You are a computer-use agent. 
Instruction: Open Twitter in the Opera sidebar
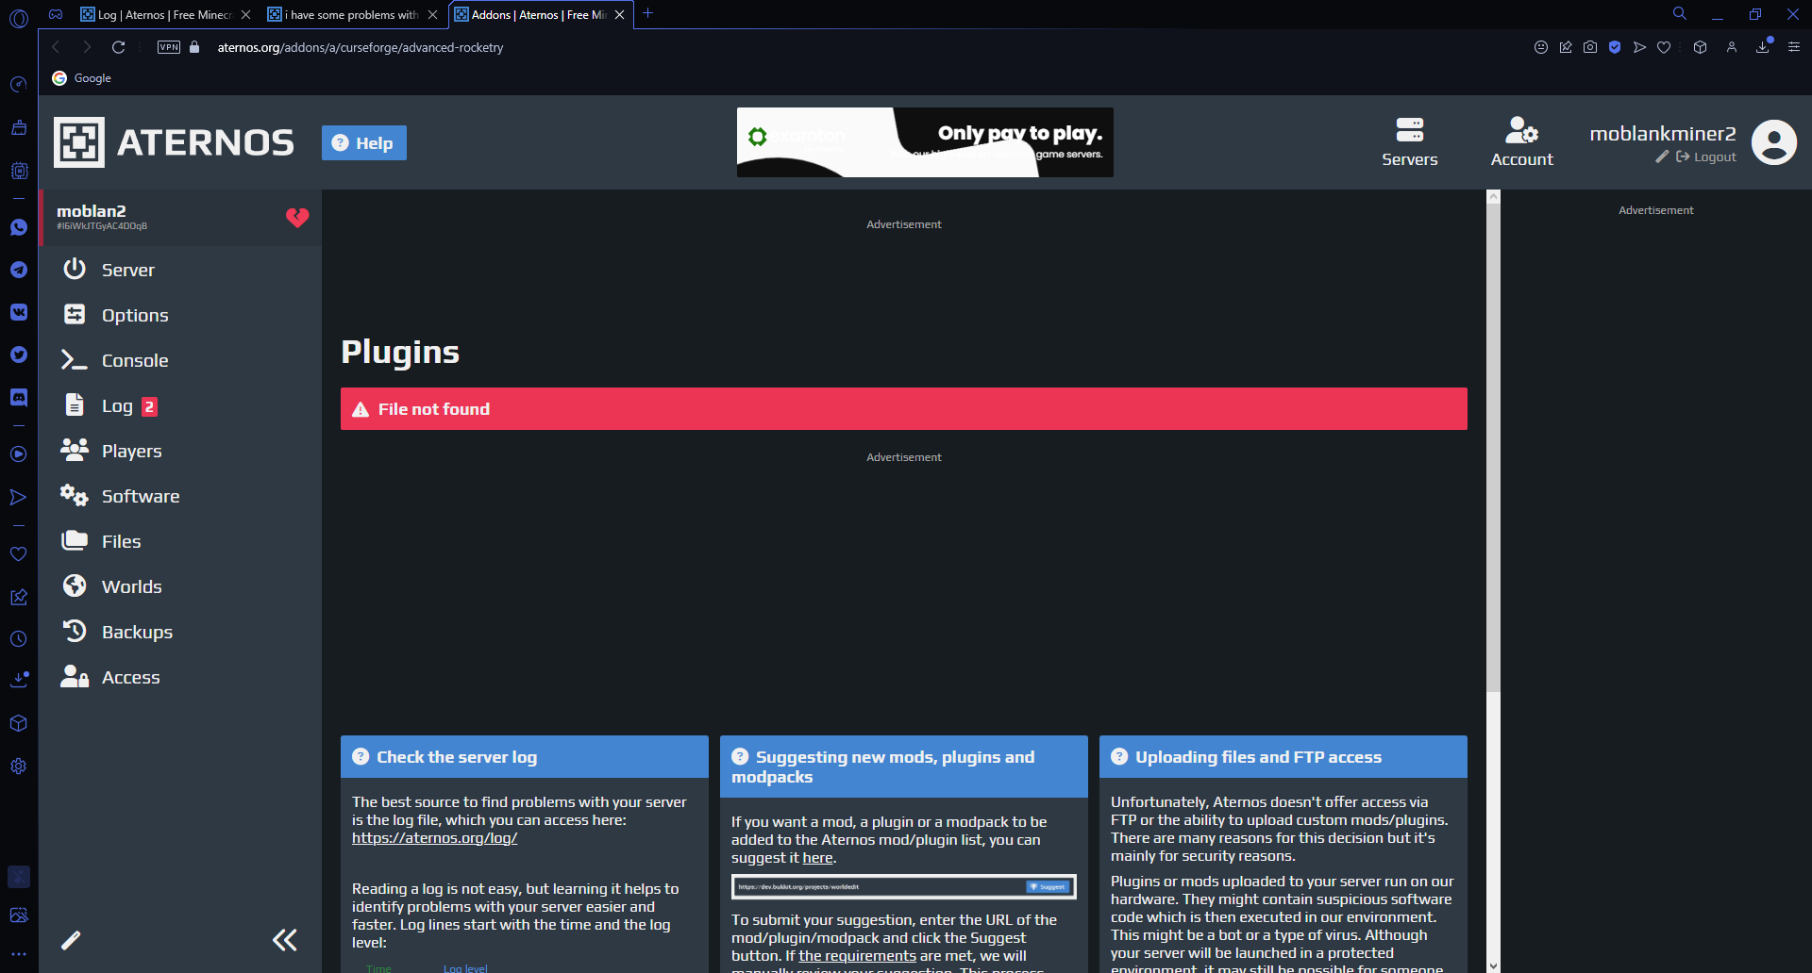19,355
